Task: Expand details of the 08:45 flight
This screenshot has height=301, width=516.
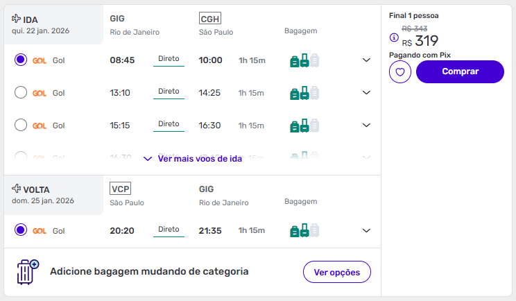Action: coord(367,60)
